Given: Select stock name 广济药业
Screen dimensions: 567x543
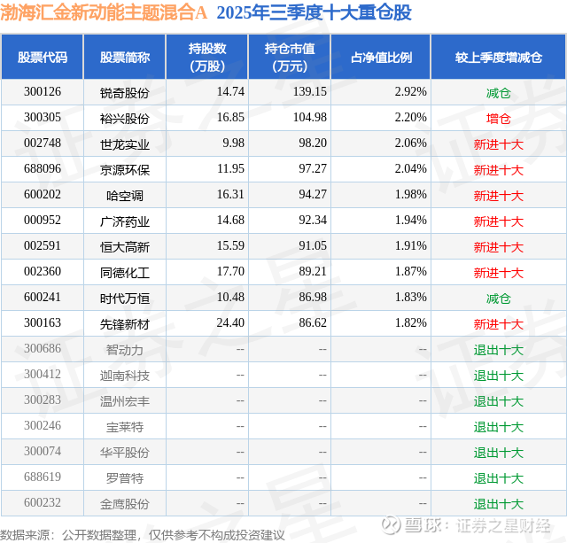Looking at the screenshot, I should pos(125,221).
